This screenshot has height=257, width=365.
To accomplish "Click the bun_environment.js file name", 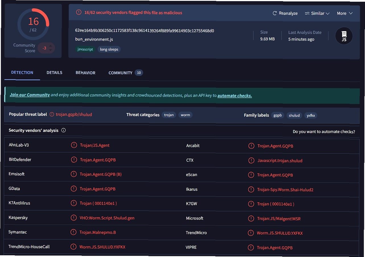I will click(94, 39).
